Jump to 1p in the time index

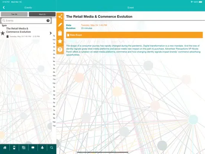click(54, 87)
